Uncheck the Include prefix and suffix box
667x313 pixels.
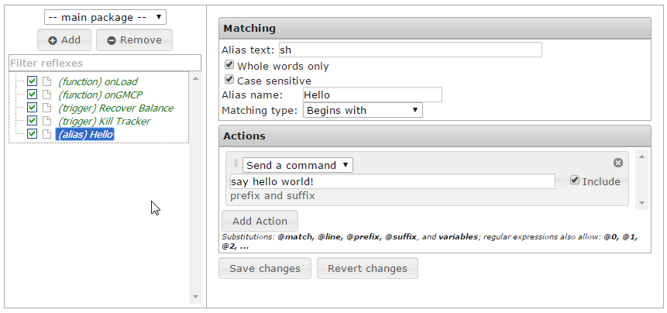575,181
